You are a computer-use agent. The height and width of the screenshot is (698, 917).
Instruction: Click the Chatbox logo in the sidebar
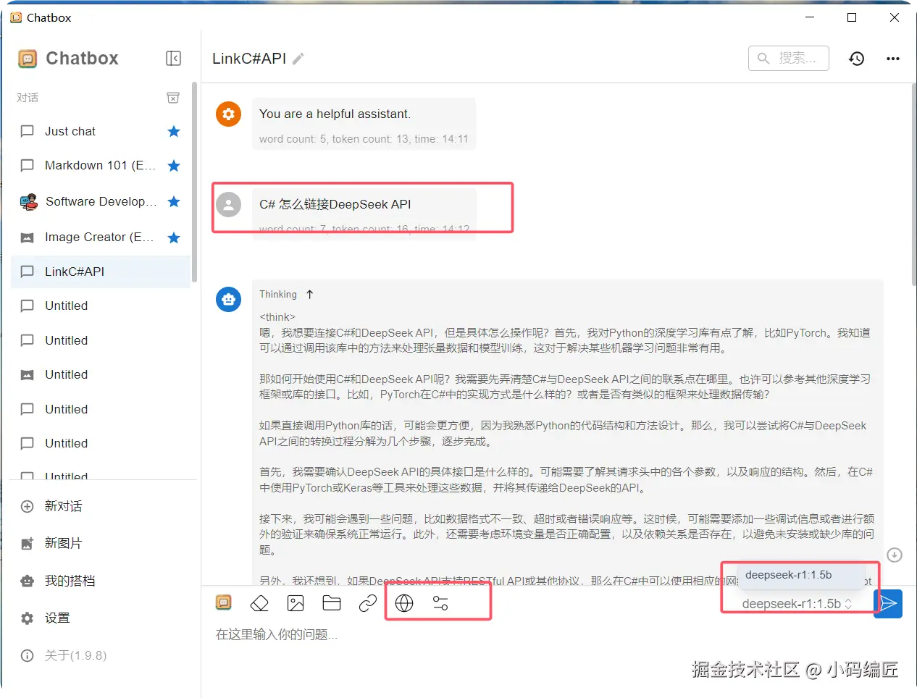pyautogui.click(x=28, y=59)
